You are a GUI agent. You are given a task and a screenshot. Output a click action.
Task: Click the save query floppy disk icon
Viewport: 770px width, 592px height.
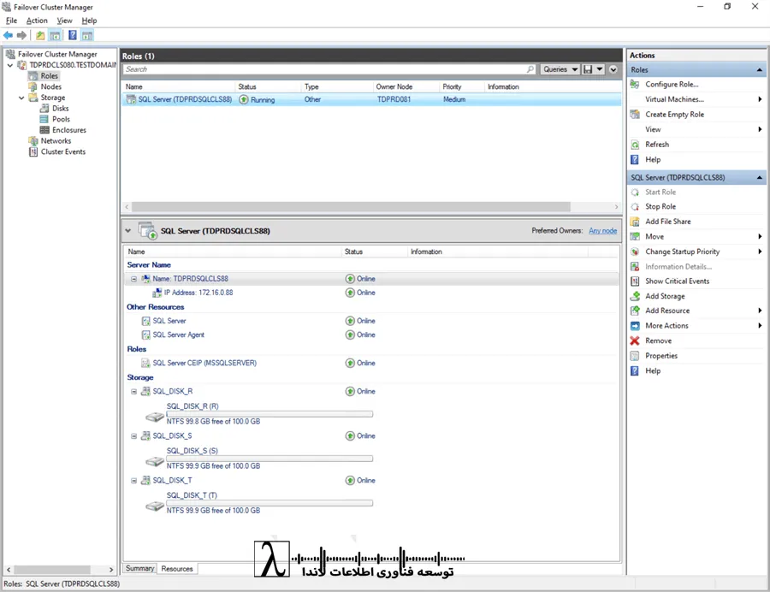587,69
